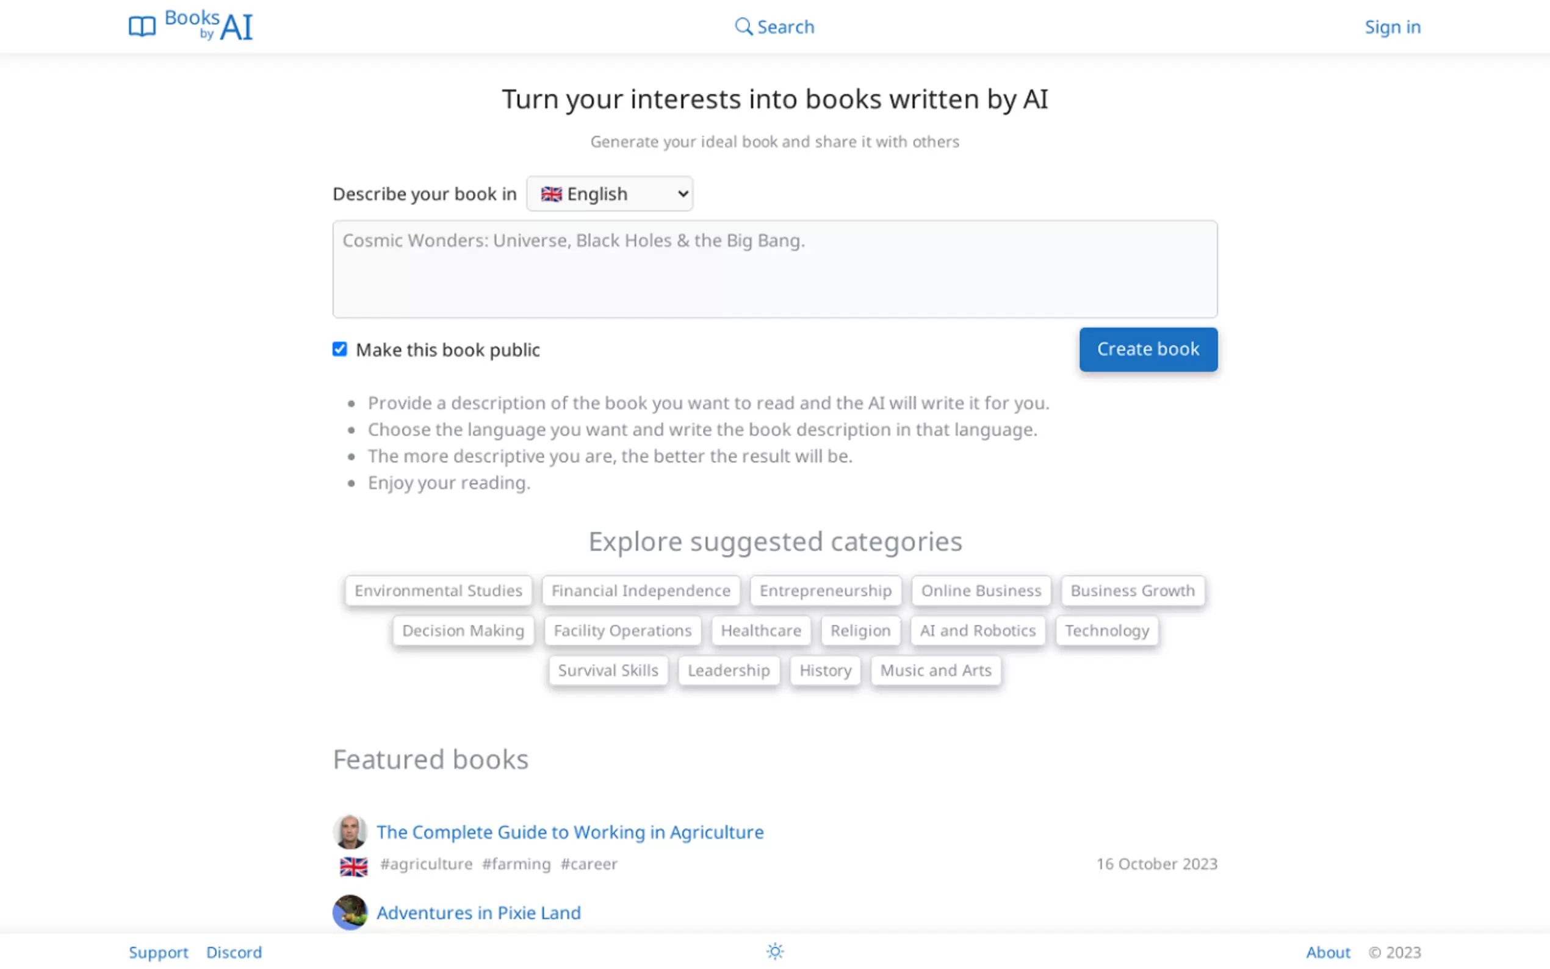Click the Books by AI logo icon
This screenshot has width=1550, height=969.
pyautogui.click(x=142, y=26)
